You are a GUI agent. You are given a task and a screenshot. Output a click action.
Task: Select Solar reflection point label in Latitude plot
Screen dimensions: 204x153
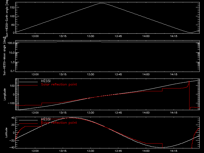click(59, 123)
